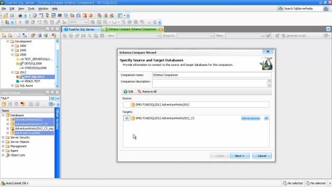Click the Open file folder icon in main toolbar

coord(6,16)
